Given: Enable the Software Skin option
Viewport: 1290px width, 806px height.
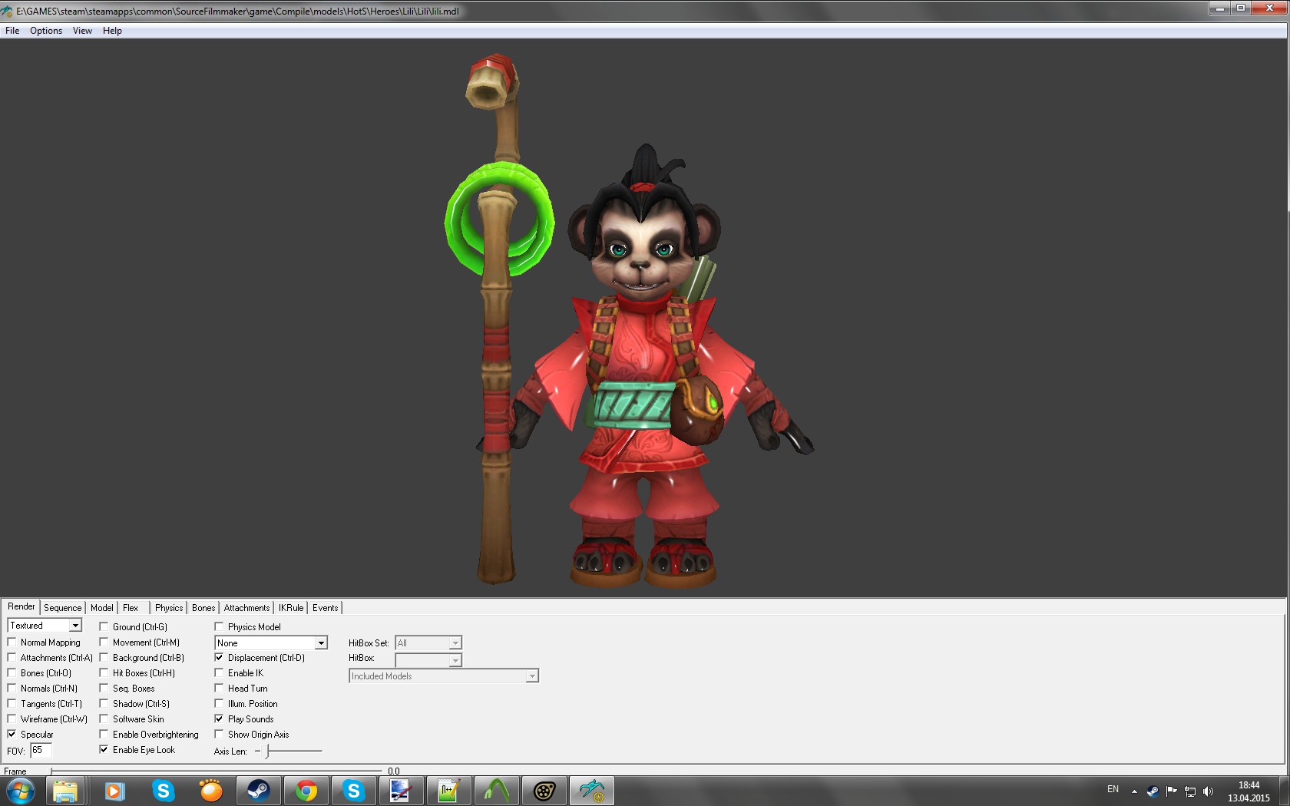Looking at the screenshot, I should (104, 719).
